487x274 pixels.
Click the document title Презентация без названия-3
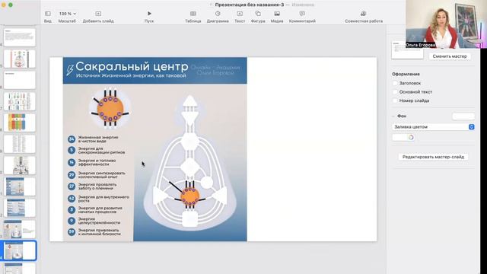click(250, 5)
